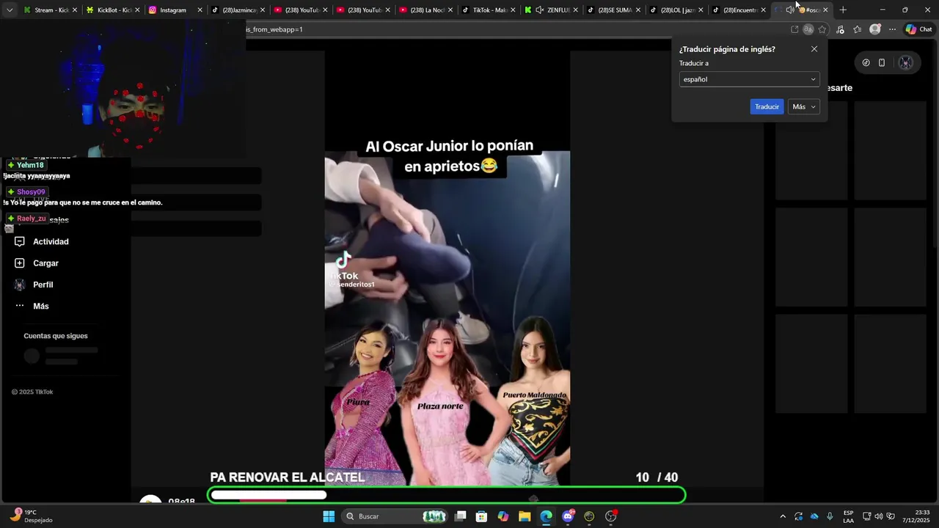Close the Instagram tab
Image resolution: width=939 pixels, height=528 pixels.
click(x=200, y=10)
